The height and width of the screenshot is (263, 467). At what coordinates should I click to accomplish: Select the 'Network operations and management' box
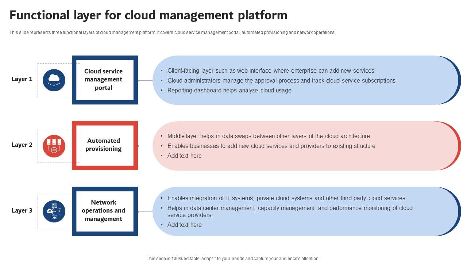pos(105,211)
